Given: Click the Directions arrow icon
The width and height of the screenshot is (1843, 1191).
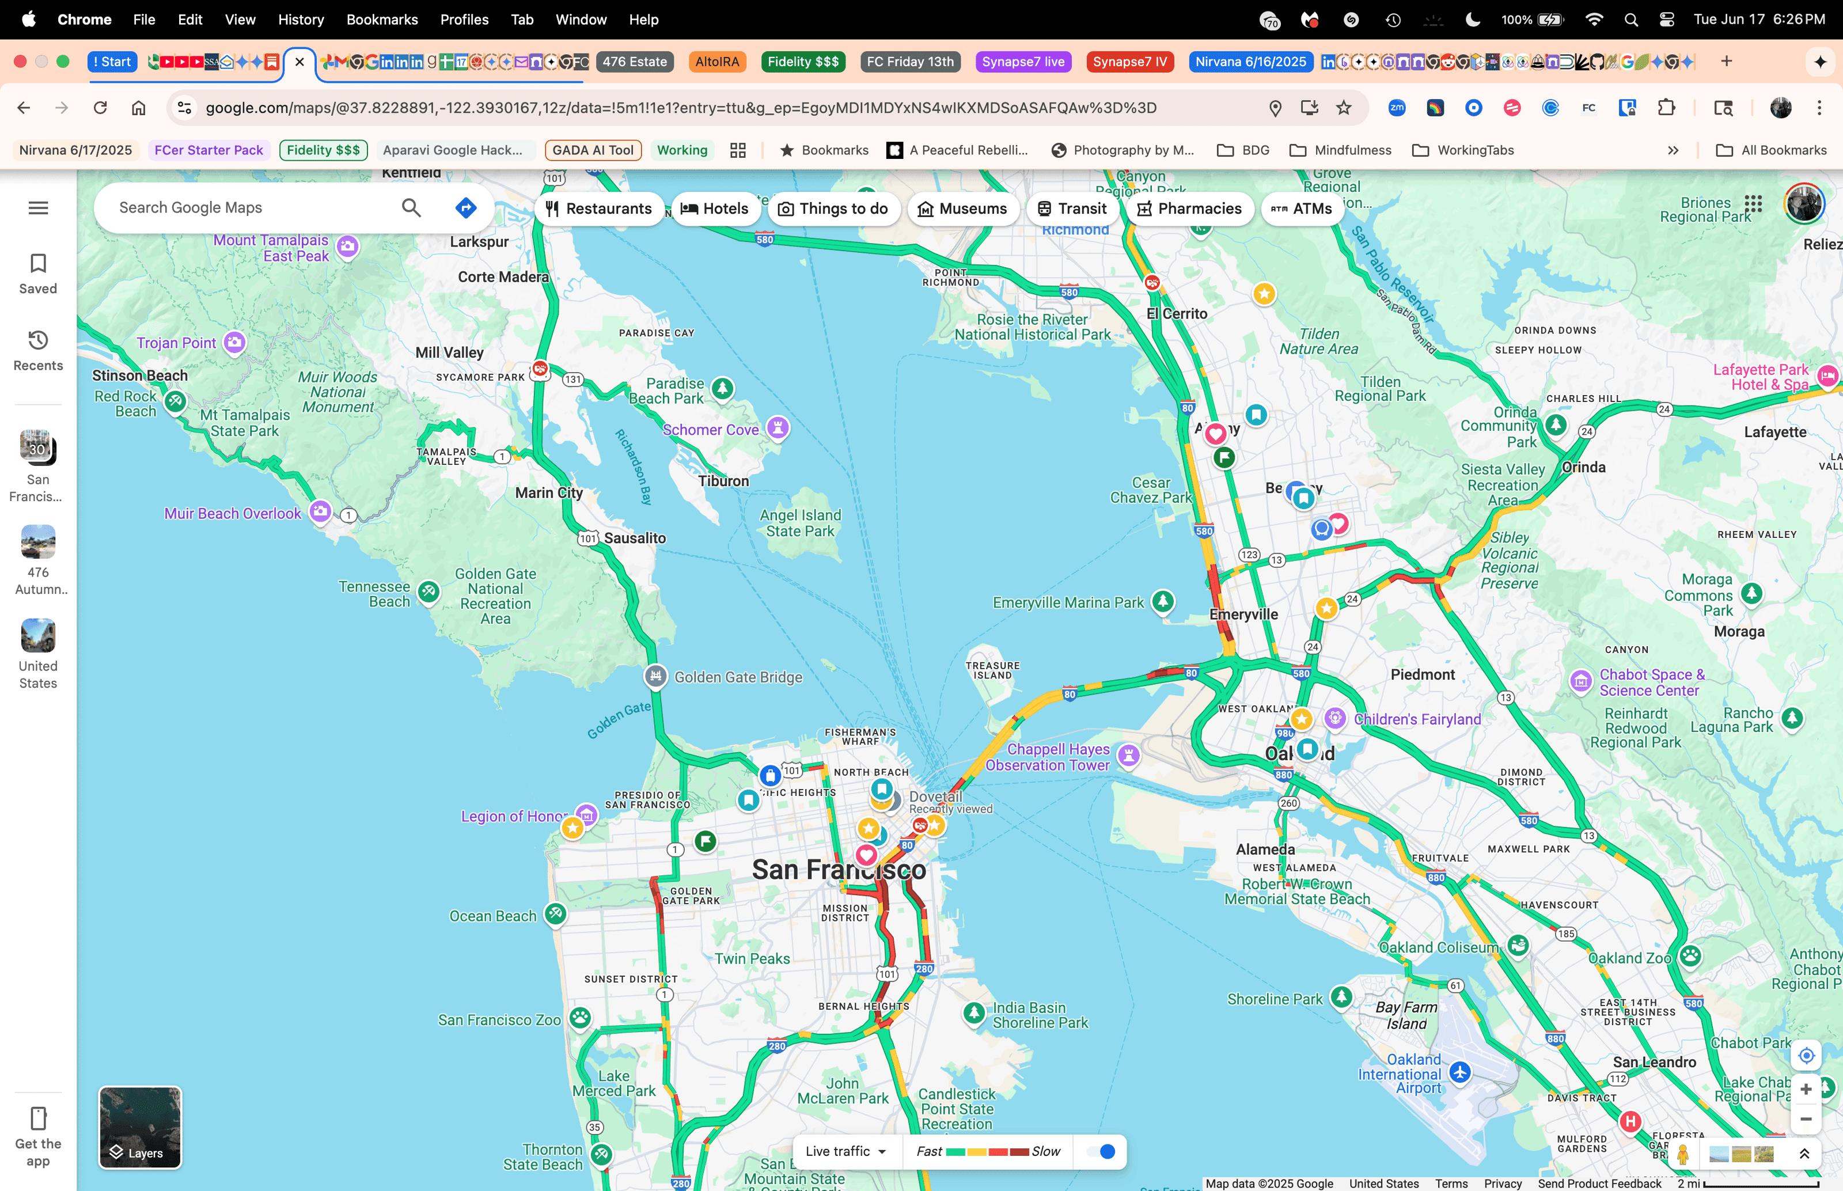Looking at the screenshot, I should (x=465, y=208).
